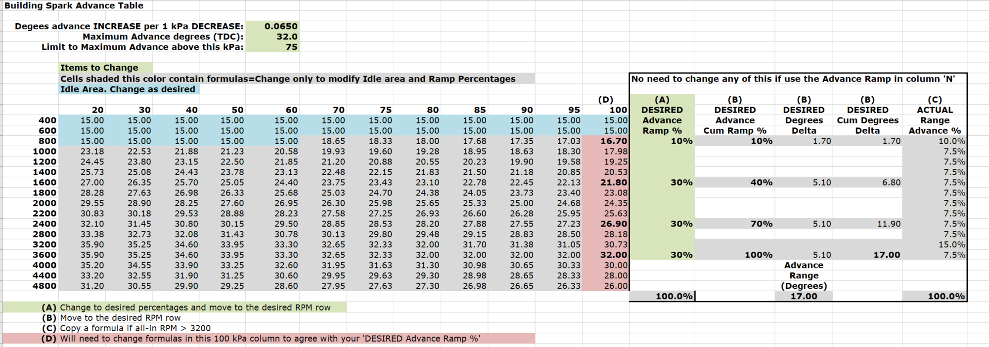Select the 20 kPa column header
The height and width of the screenshot is (347, 989).
97,110
